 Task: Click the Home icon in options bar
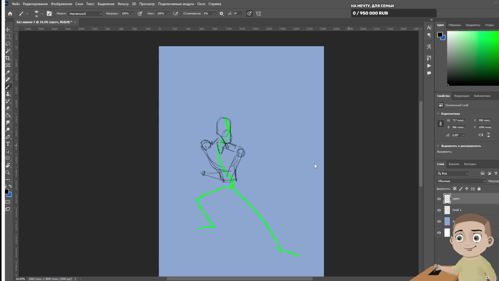coord(10,14)
